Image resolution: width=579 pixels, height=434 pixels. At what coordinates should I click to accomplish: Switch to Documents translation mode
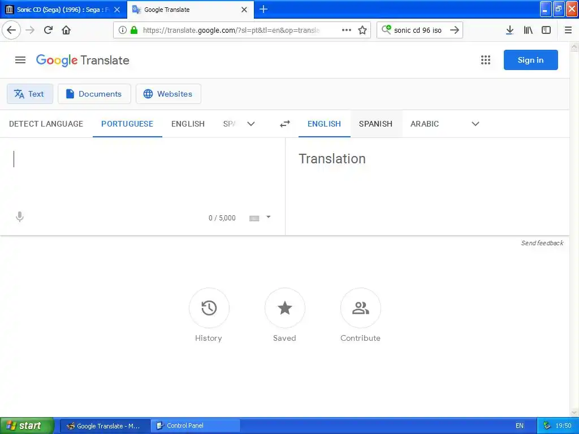click(94, 94)
